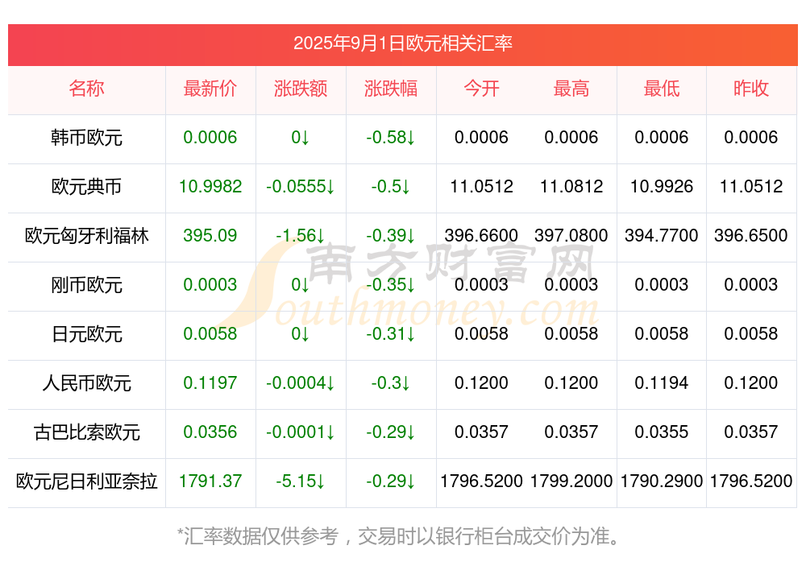This screenshot has height=562, width=806.
Task: Click the change value -5.15↓
Action: point(300,481)
